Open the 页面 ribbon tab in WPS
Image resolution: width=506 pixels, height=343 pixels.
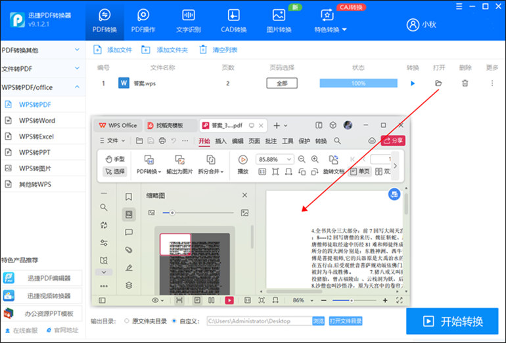coord(254,141)
